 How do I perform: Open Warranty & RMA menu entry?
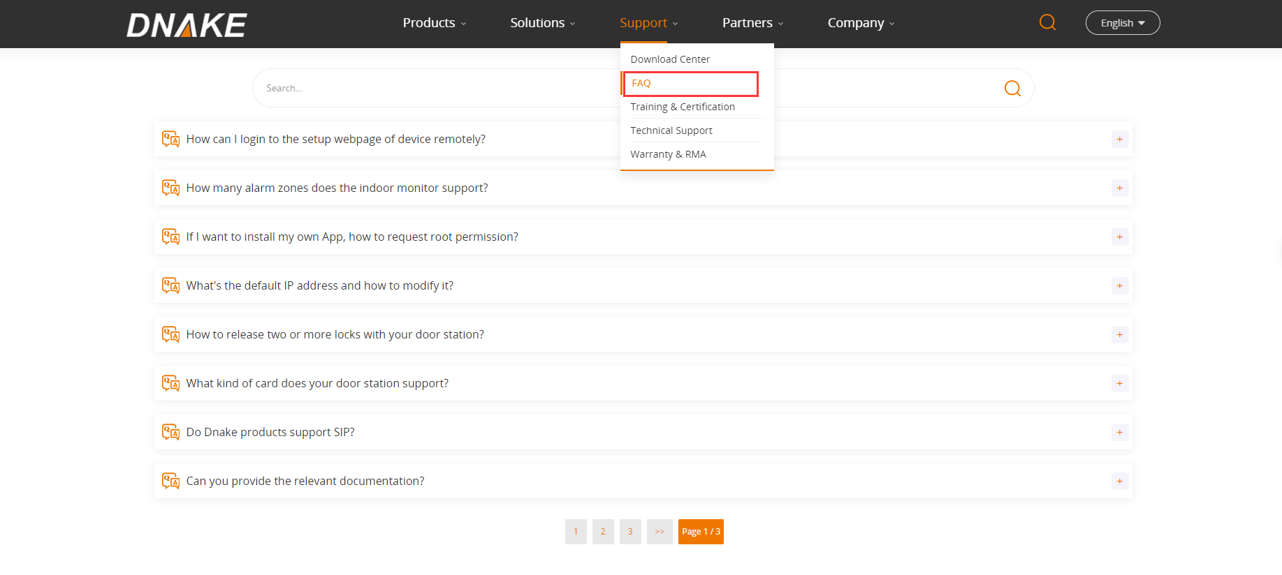click(x=668, y=154)
